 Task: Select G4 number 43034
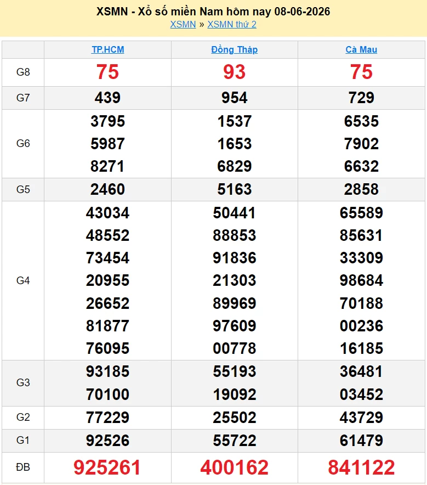click(x=107, y=213)
